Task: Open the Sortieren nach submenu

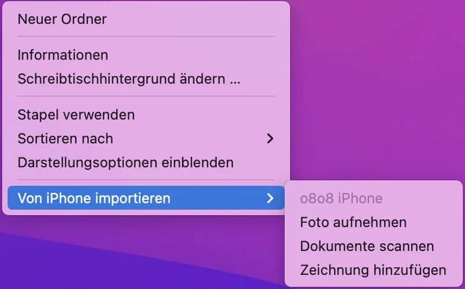Action: (146, 139)
